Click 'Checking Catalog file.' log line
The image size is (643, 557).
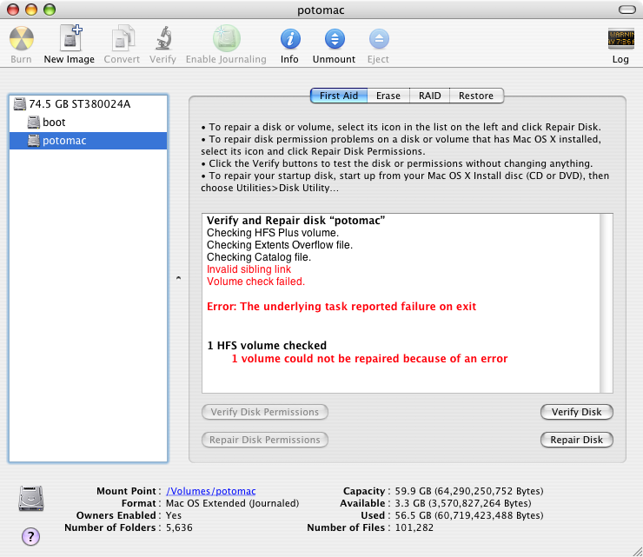(259, 257)
